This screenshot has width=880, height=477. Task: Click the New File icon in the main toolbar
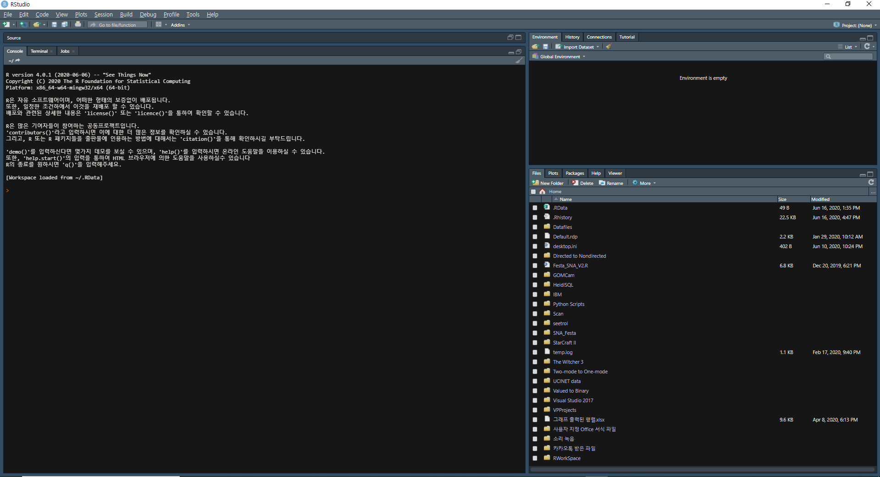click(6, 25)
